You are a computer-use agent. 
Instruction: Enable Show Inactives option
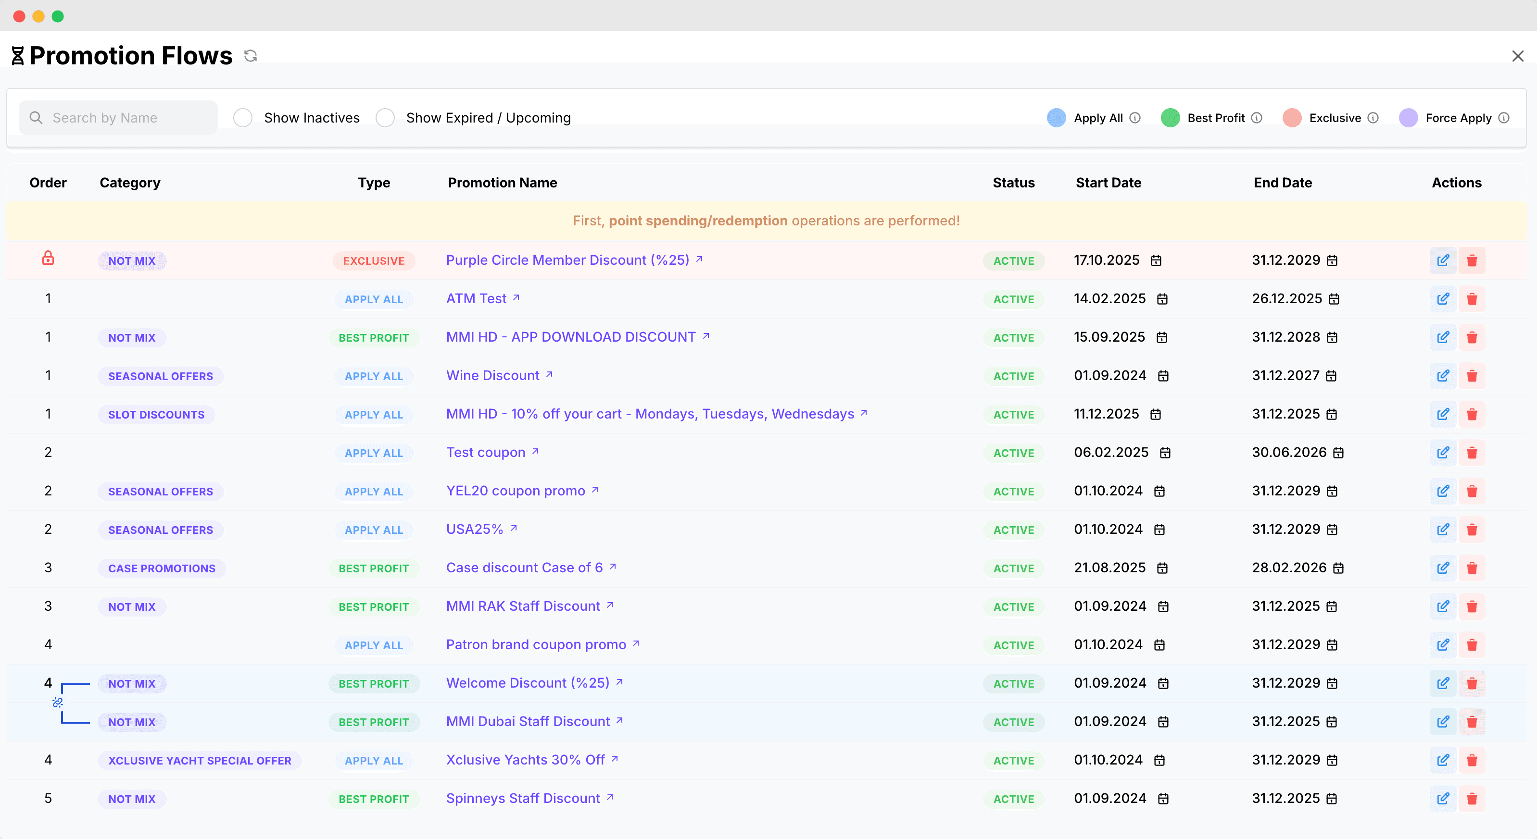tap(243, 117)
